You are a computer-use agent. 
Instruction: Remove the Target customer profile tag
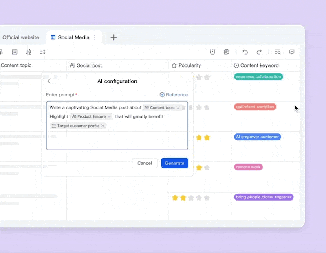click(103, 126)
